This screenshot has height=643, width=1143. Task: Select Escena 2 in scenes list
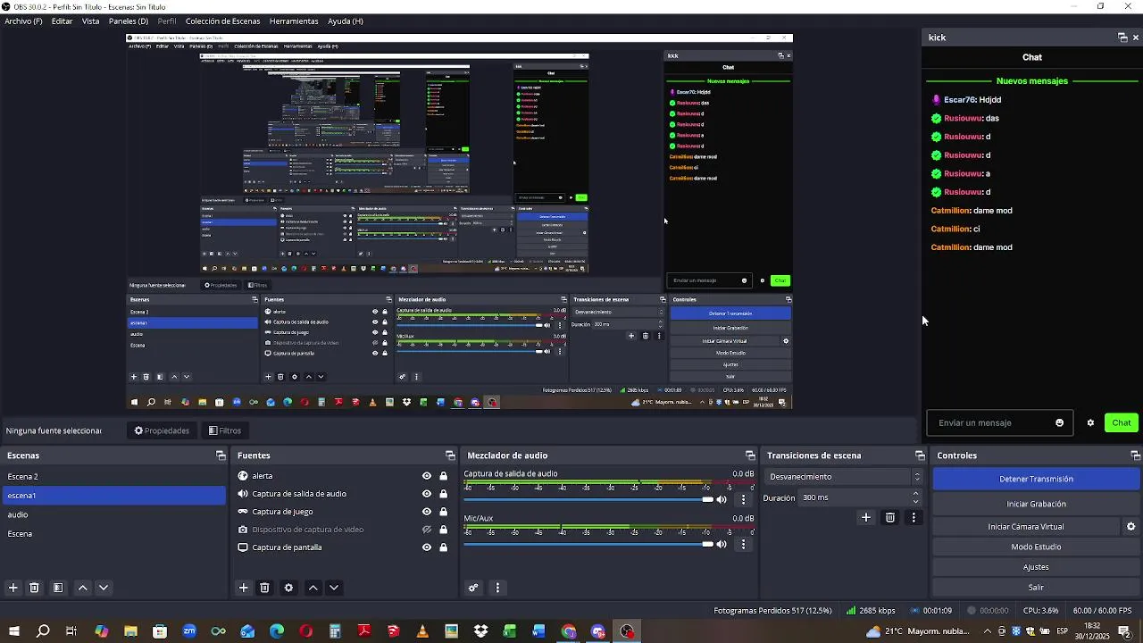tap(113, 477)
